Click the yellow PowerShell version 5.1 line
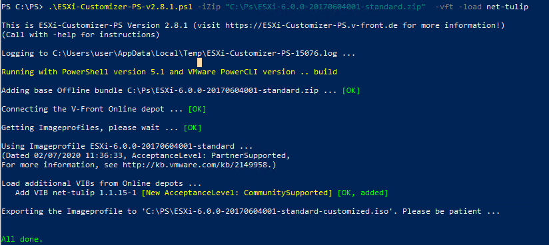This screenshot has height=245, width=549. tap(169, 72)
